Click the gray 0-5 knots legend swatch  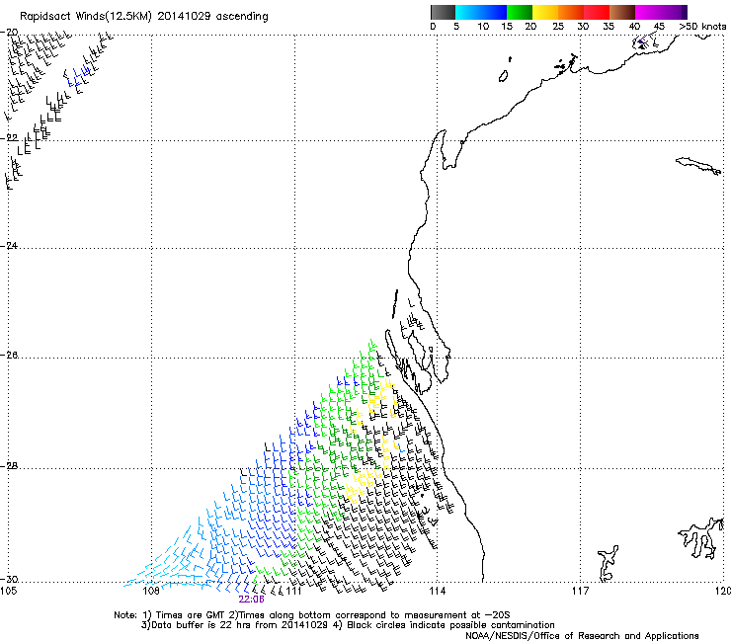[x=443, y=12]
